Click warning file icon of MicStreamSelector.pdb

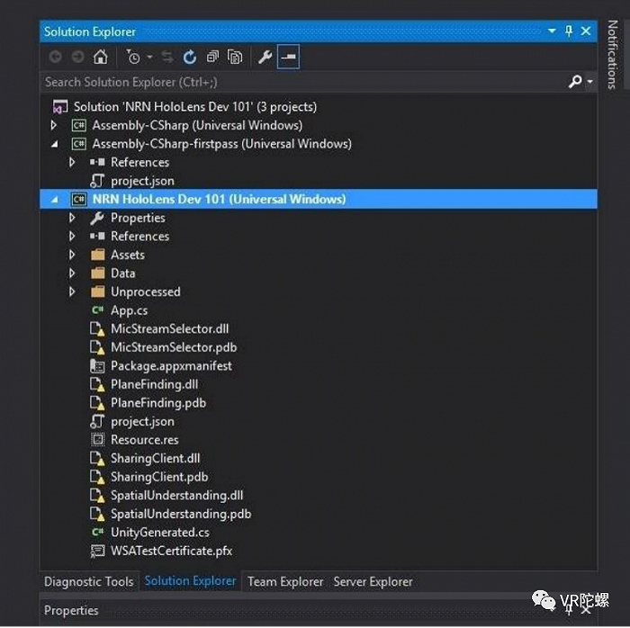[x=97, y=347]
